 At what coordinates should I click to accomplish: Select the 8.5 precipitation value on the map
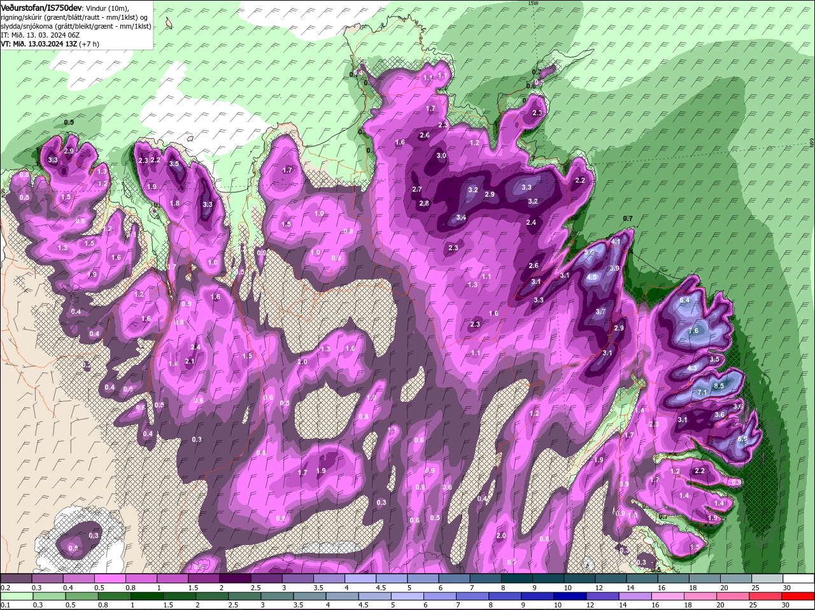pos(719,386)
